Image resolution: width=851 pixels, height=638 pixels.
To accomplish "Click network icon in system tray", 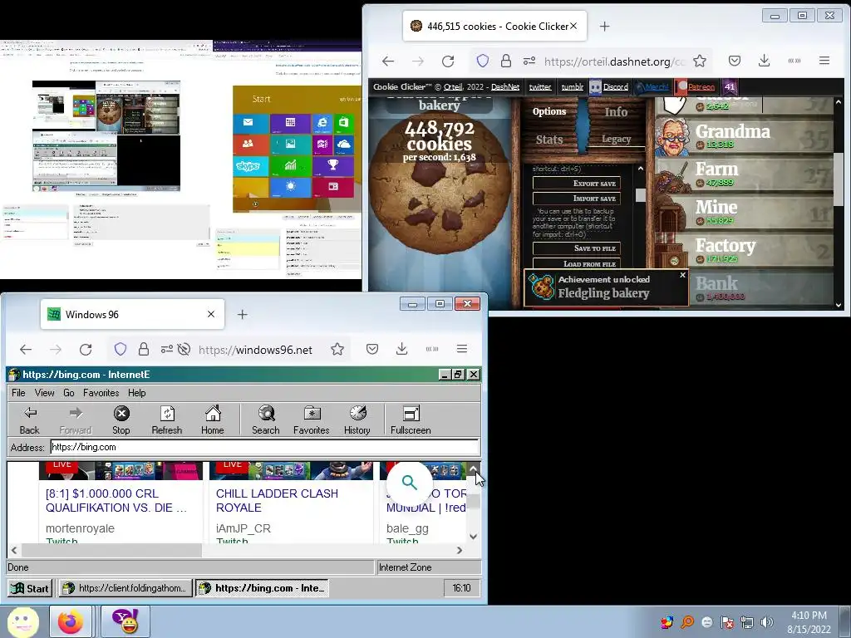I will click(747, 622).
